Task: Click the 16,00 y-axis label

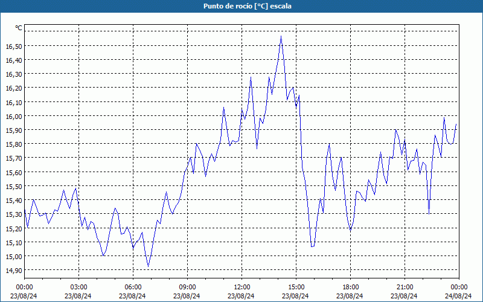Action: 14,116
